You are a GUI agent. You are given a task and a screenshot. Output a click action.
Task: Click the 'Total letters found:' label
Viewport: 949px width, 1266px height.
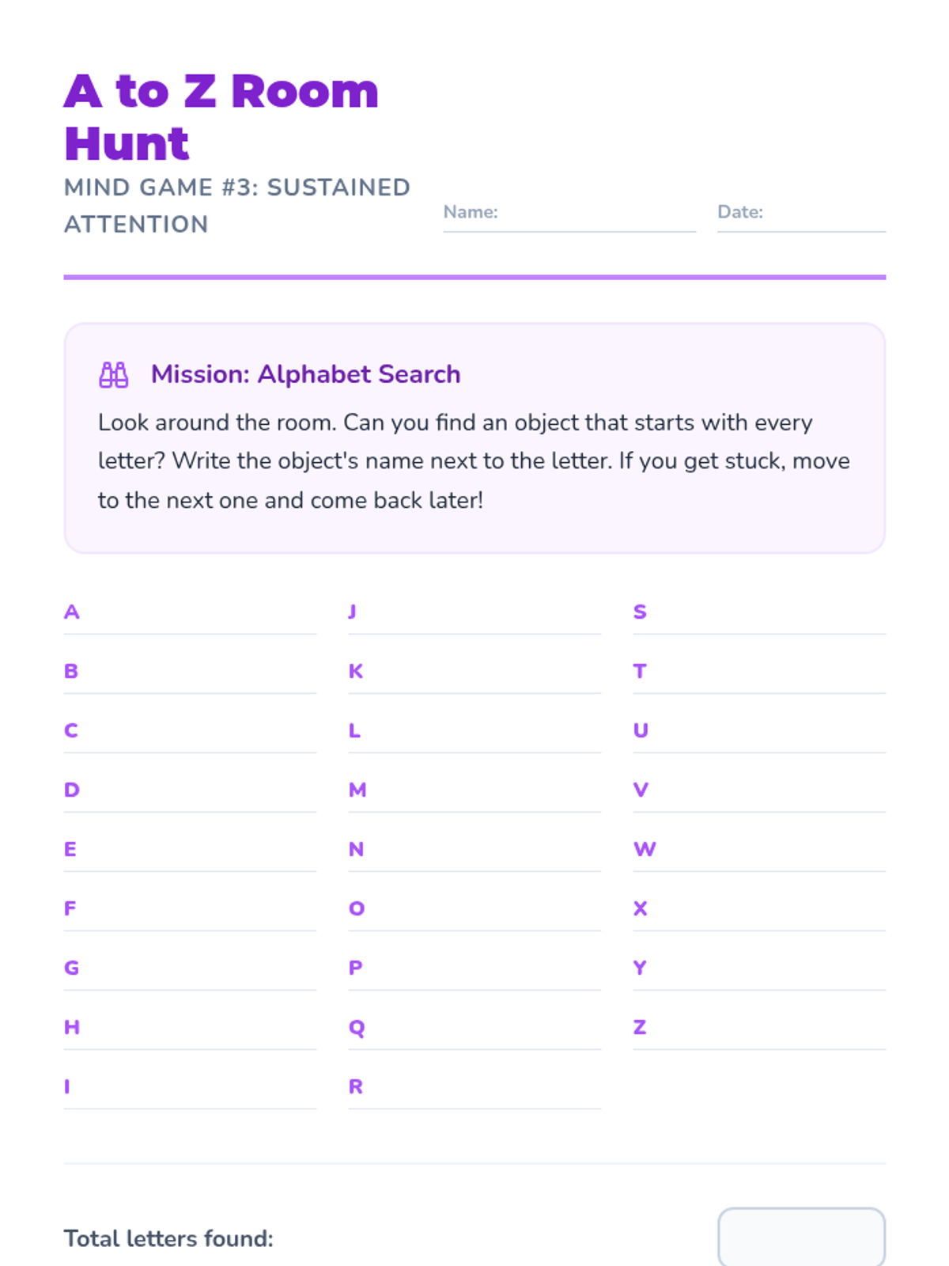[x=168, y=1238]
